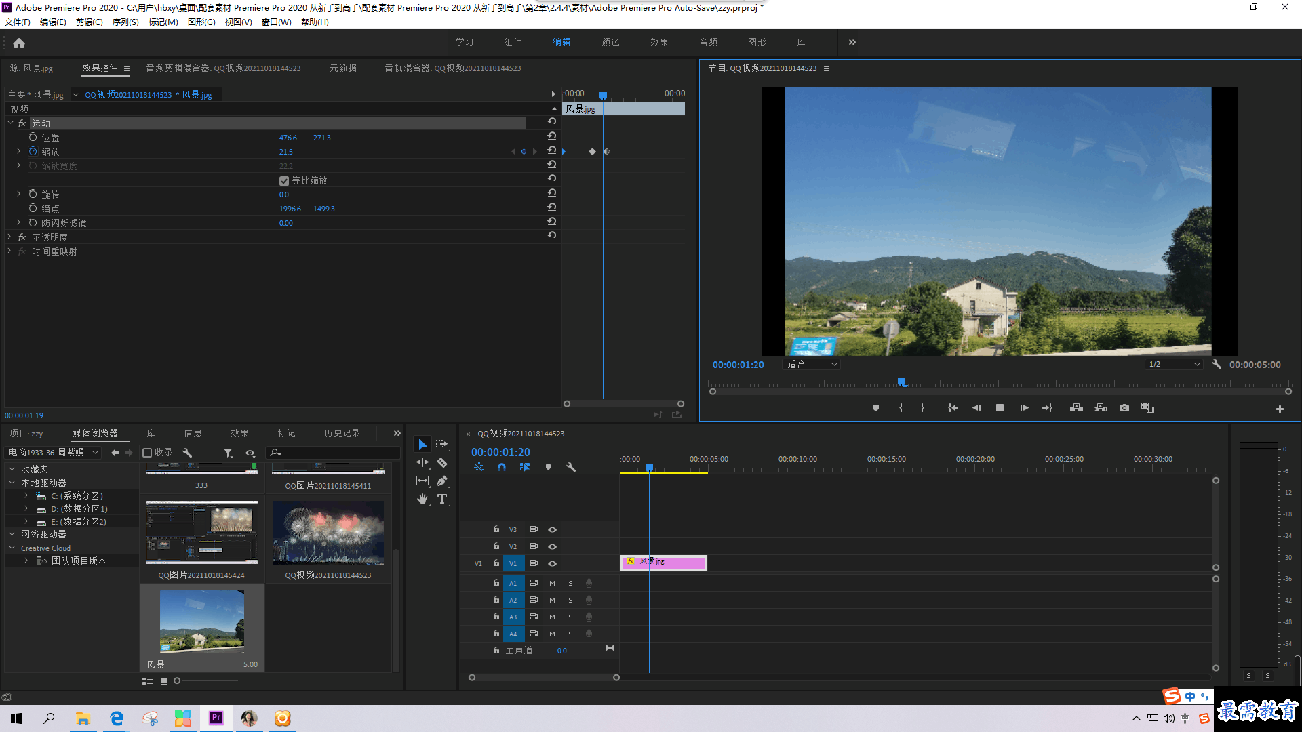Expand C: system drive folder
Screen dimensions: 1302x732
[x=26, y=496]
